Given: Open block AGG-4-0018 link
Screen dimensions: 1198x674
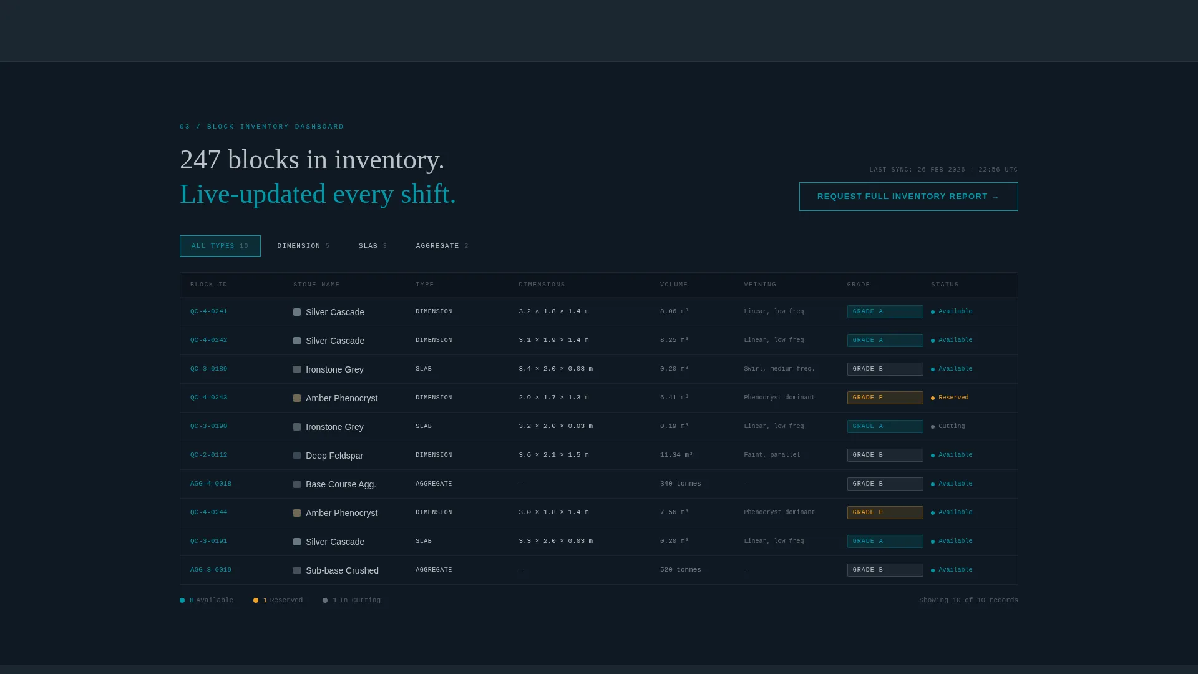Looking at the screenshot, I should tap(211, 484).
